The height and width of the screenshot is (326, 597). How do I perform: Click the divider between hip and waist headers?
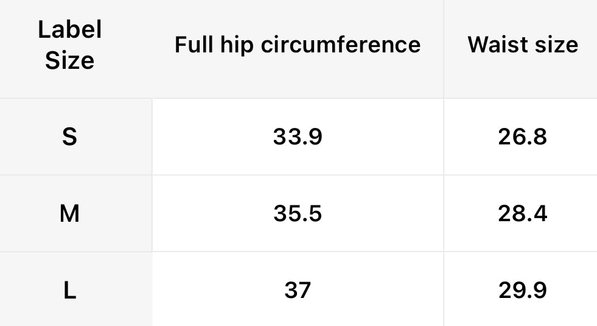point(444,48)
